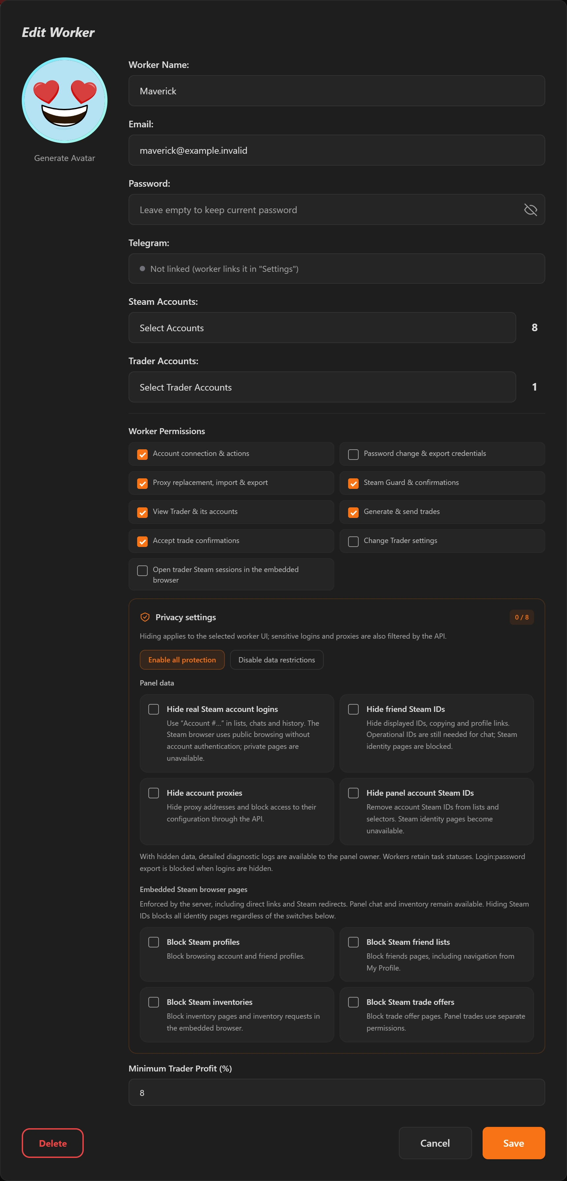Click Enable all protection button

click(x=182, y=660)
